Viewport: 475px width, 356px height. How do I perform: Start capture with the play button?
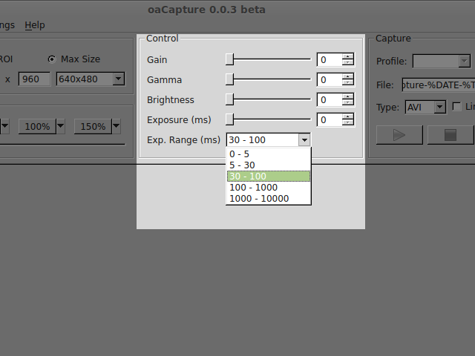(399, 135)
